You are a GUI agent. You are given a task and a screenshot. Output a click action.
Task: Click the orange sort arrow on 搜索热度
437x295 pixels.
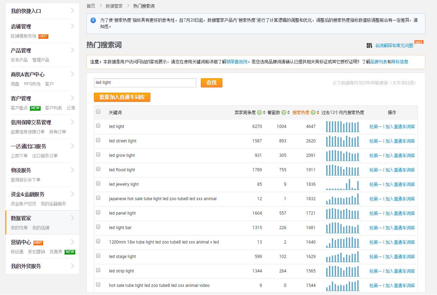point(318,112)
